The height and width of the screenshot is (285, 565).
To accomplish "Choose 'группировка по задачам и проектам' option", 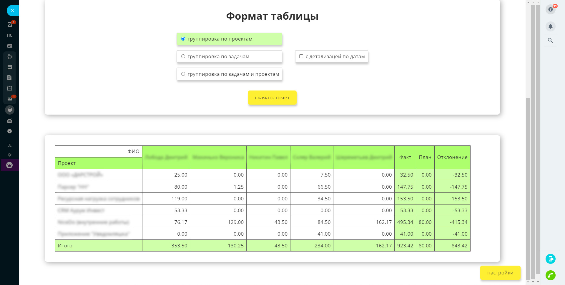I will (x=183, y=74).
